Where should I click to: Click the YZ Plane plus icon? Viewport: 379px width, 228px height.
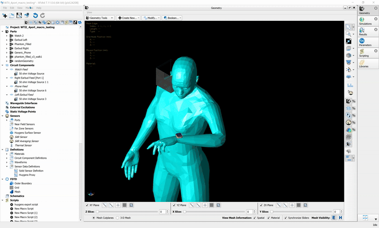coord(205,205)
